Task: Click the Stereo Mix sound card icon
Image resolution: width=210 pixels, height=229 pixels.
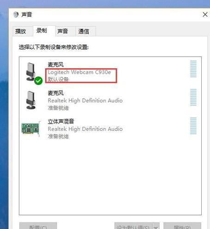Action: (31, 129)
